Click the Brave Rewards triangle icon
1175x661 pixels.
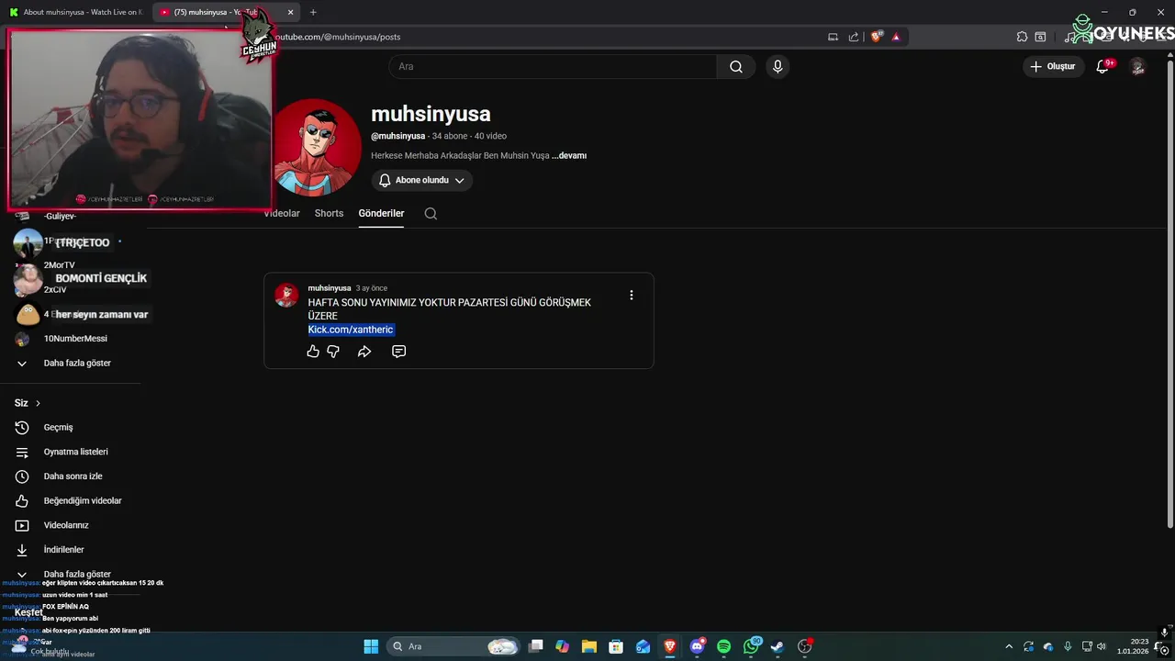pos(896,37)
